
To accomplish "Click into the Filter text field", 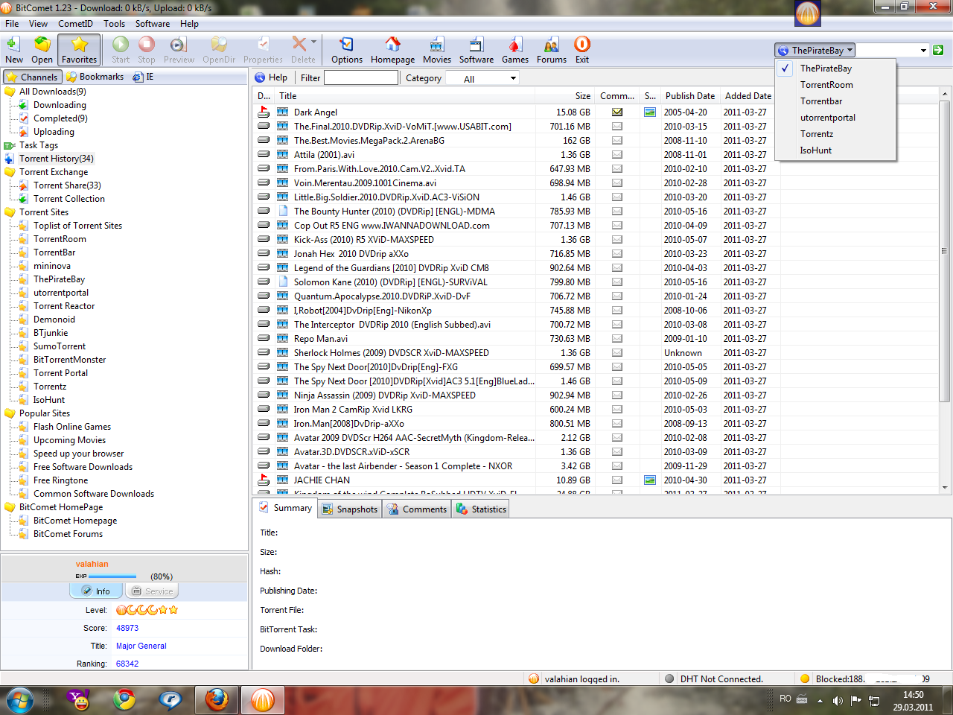I will pyautogui.click(x=361, y=77).
